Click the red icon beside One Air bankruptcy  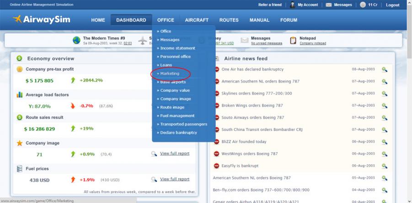point(217,69)
